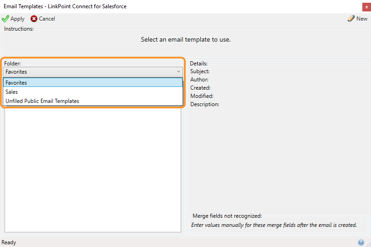This screenshot has width=371, height=247.
Task: Click the 'Merge fields not recognized:' heading
Action: tap(227, 216)
